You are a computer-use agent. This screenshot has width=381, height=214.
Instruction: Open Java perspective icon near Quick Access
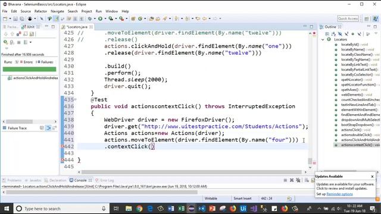point(375,18)
